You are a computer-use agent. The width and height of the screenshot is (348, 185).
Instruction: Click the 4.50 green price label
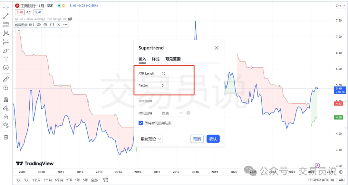[339, 117]
